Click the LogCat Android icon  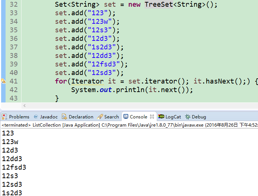tap(161, 117)
